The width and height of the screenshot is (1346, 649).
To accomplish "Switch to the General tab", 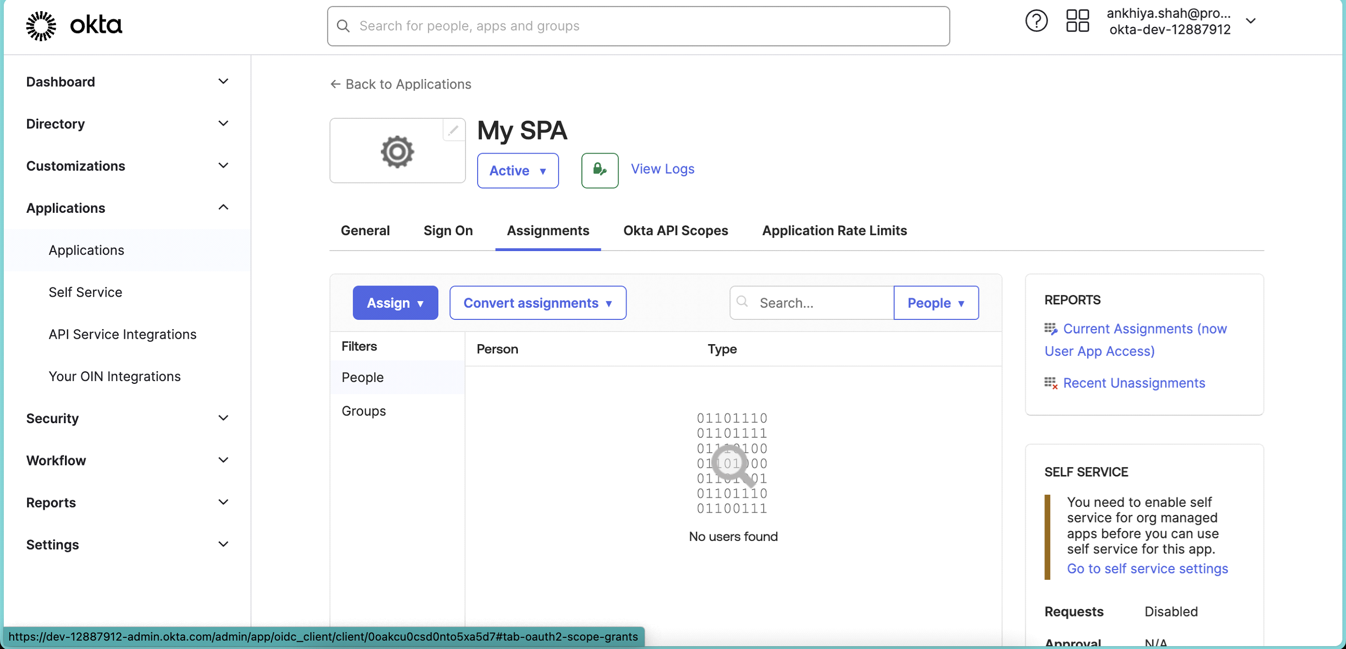I will pyautogui.click(x=365, y=231).
